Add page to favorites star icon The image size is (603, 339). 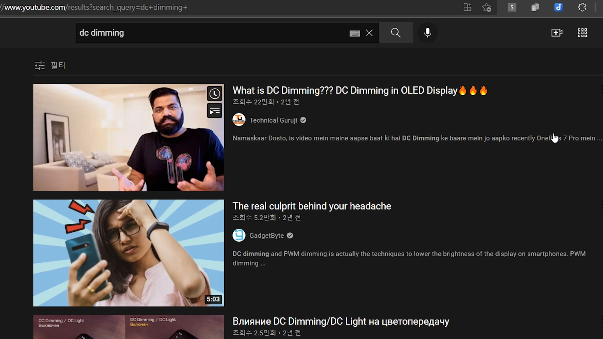[486, 7]
